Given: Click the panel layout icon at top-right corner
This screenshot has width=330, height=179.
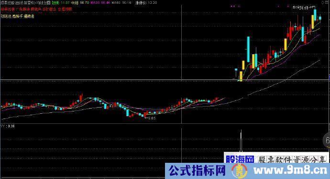Looking at the screenshot, I should tap(327, 2).
